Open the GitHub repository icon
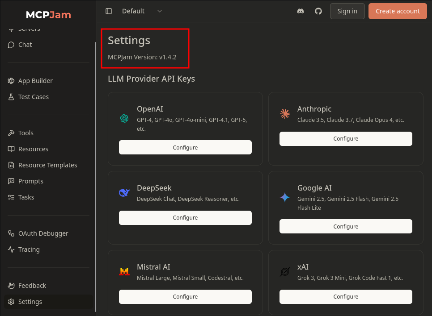 (x=318, y=11)
